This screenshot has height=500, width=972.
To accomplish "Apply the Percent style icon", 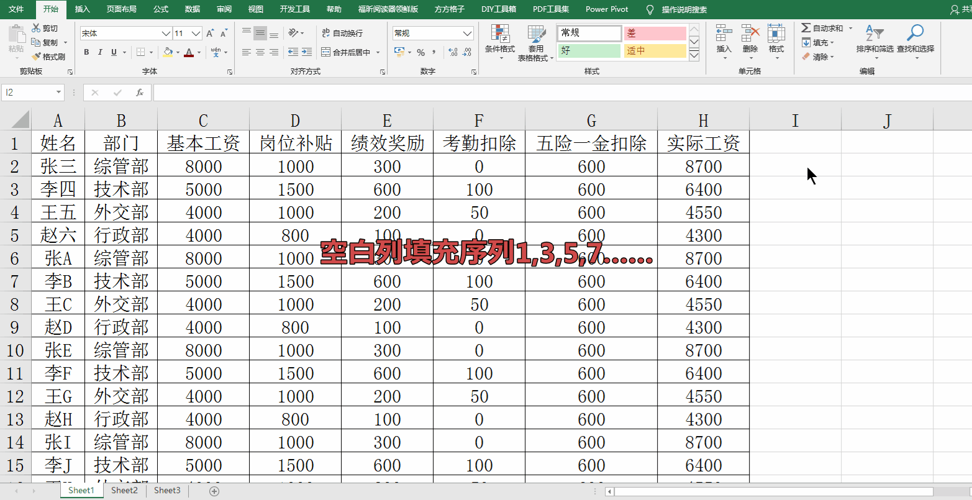I will click(422, 52).
